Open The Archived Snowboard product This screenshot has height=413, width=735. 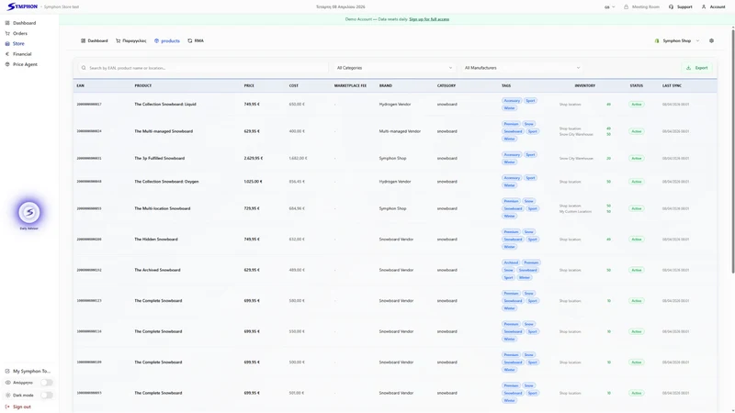point(157,270)
